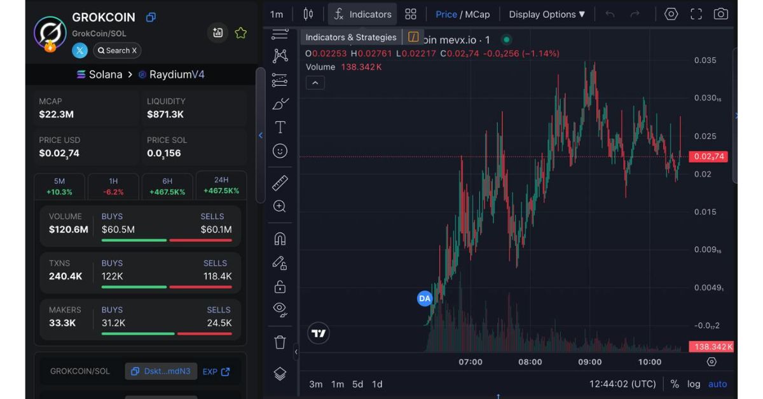The width and height of the screenshot is (763, 399).
Task: Toggle fullscreen chart mode
Action: (696, 14)
